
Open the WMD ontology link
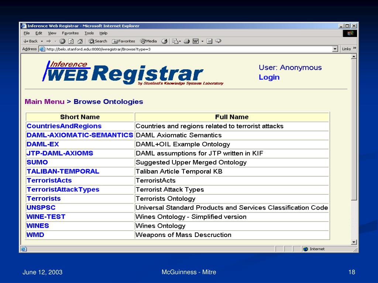[x=35, y=235]
